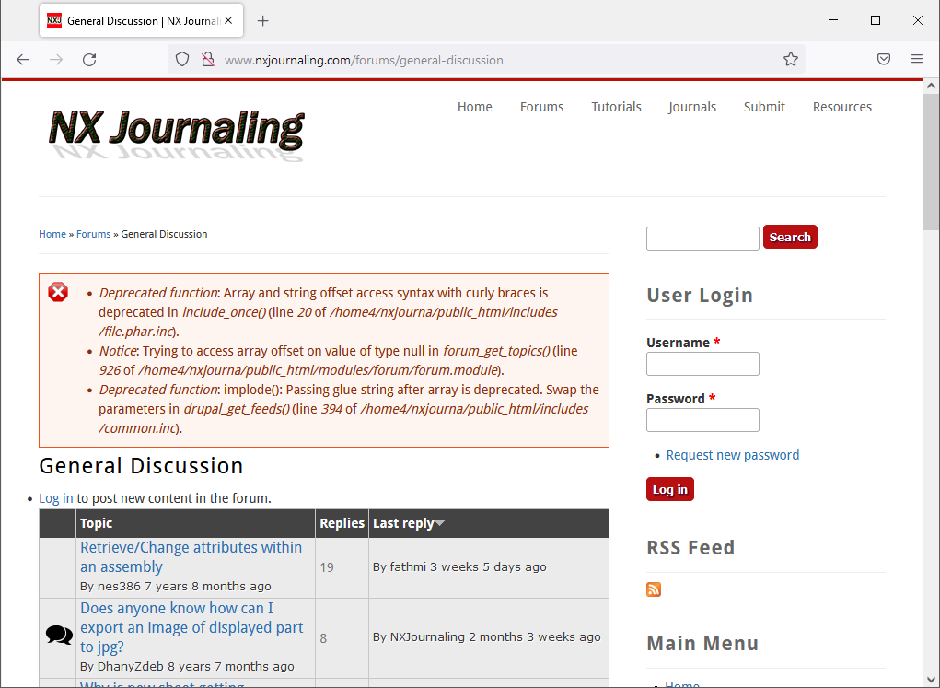Click 'By NXJournaling 2 months 3 weeks ago'
The width and height of the screenshot is (940, 688).
coord(487,637)
